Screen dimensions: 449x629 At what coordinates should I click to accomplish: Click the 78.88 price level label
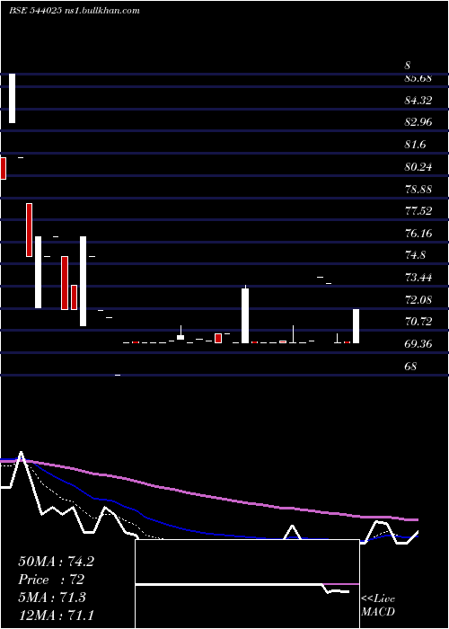click(x=418, y=189)
